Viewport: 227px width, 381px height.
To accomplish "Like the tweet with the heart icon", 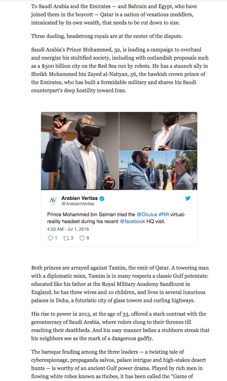I will point(82,238).
